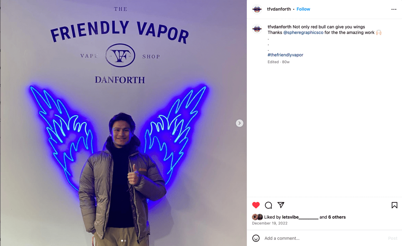Open comments via speech bubble icon
The image size is (402, 246).
coord(268,205)
